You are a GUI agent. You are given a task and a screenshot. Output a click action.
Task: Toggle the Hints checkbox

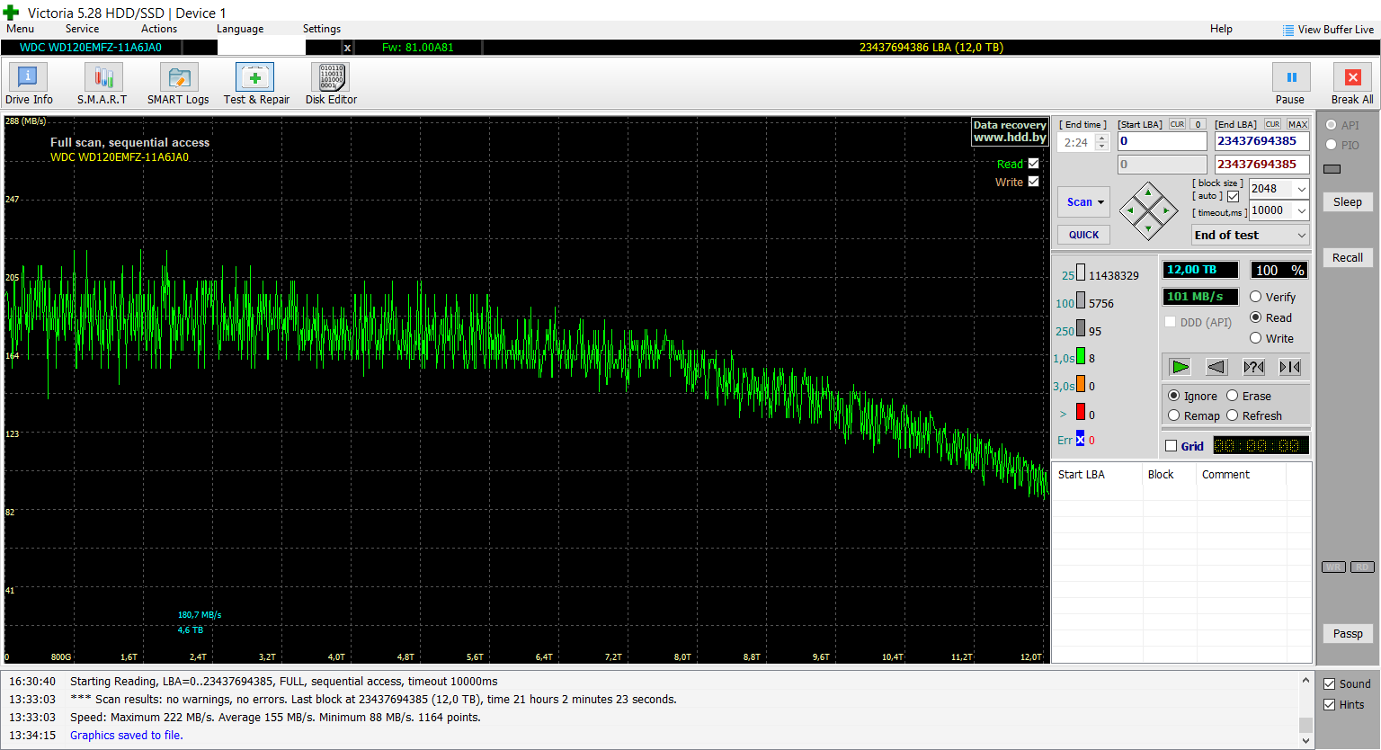(1330, 705)
